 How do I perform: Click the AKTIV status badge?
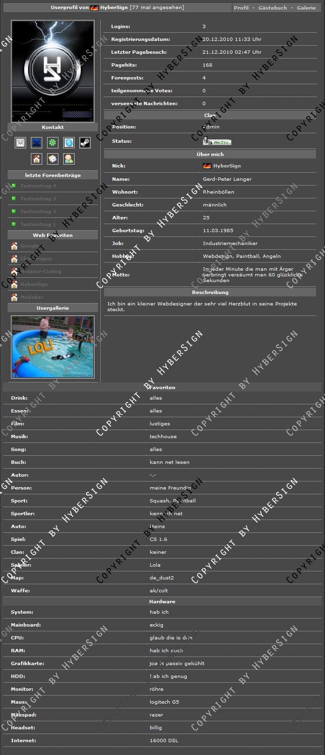tap(217, 142)
